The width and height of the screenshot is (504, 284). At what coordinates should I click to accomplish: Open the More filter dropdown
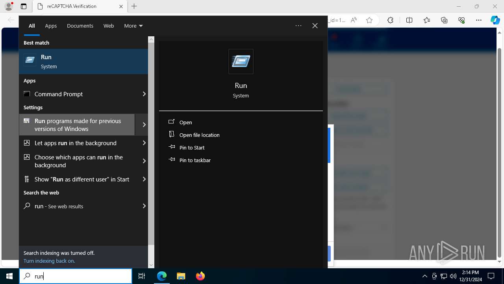pos(133,26)
